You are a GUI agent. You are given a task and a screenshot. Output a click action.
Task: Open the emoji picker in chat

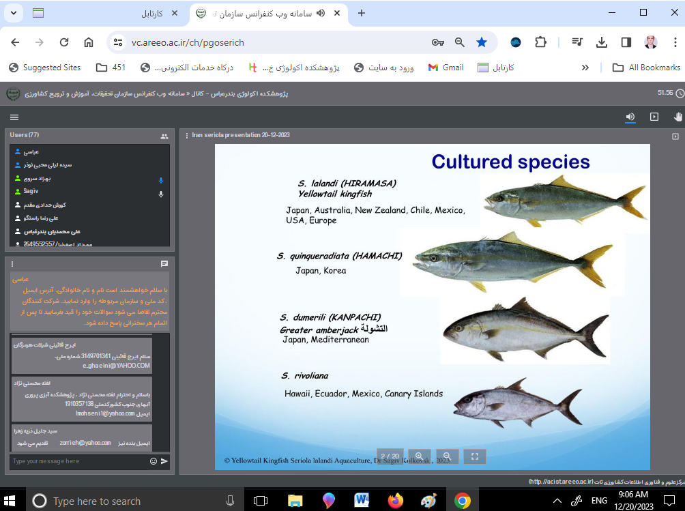tap(153, 461)
